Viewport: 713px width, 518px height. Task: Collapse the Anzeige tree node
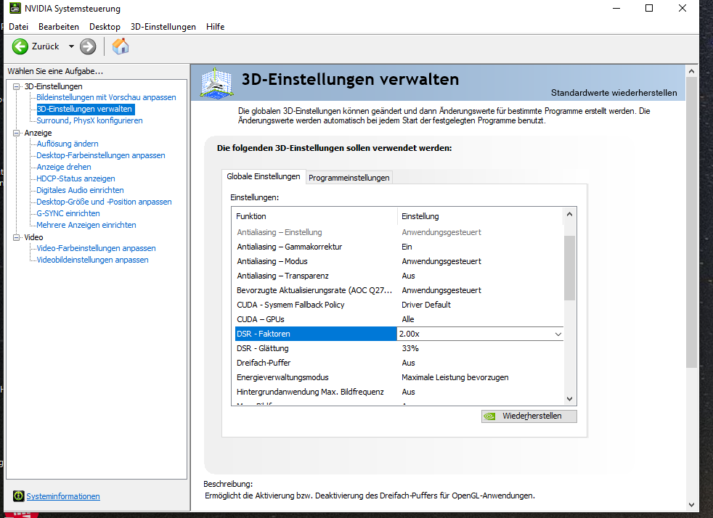pyautogui.click(x=17, y=133)
